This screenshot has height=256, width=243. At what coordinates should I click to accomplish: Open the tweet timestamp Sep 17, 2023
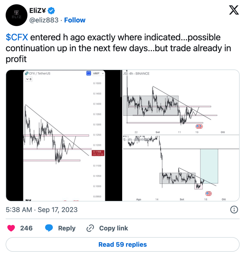coord(42,210)
